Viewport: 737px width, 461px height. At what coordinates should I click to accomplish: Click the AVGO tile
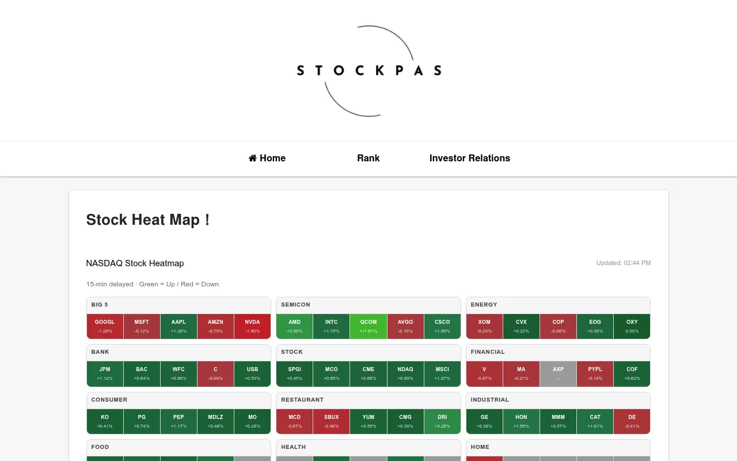[405, 326]
